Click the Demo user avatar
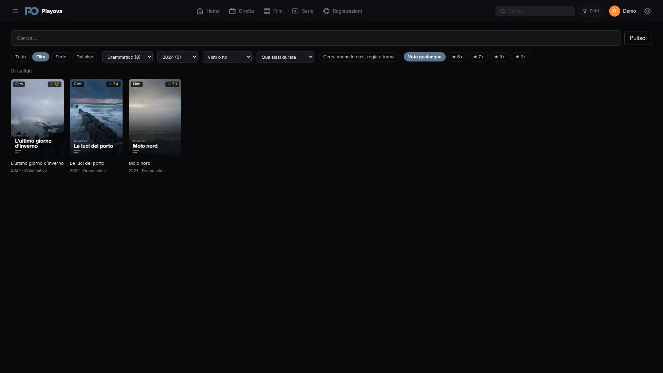 (615, 11)
